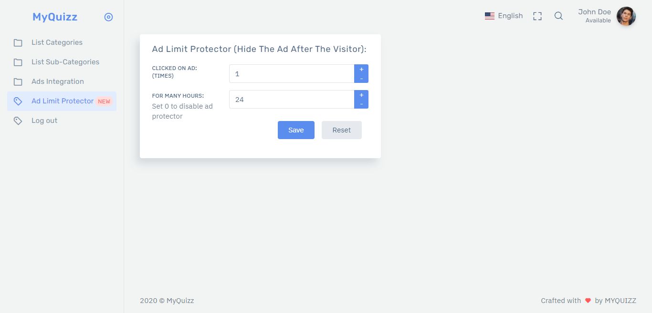Screen dimensions: 652x313
Task: Click the Reset button
Action: pos(342,130)
